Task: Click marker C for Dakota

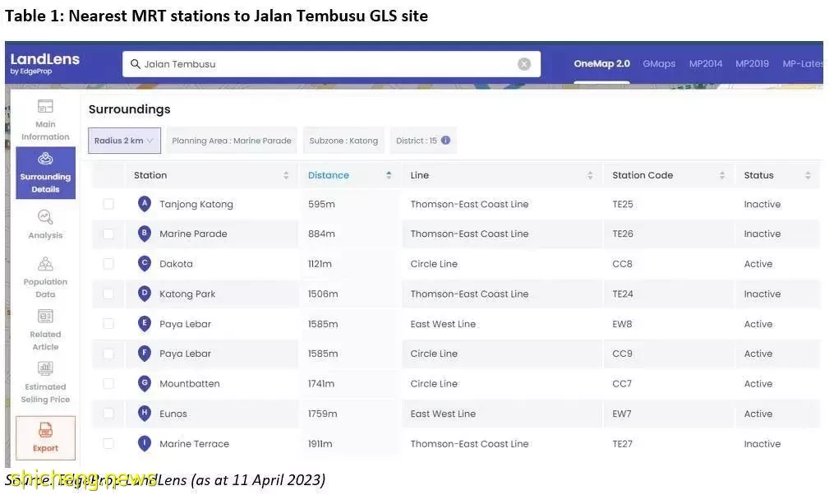Action: tap(144, 263)
